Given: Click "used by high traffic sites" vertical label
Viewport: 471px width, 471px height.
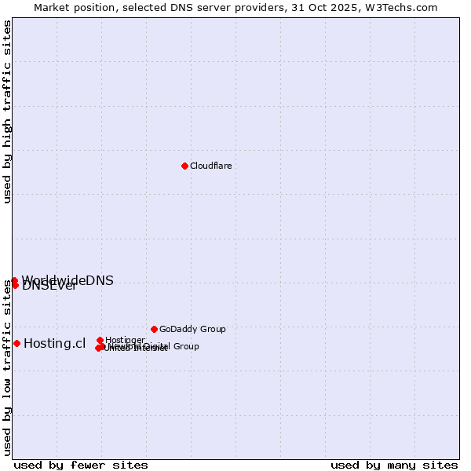Looking at the screenshot, I should click(7, 112).
